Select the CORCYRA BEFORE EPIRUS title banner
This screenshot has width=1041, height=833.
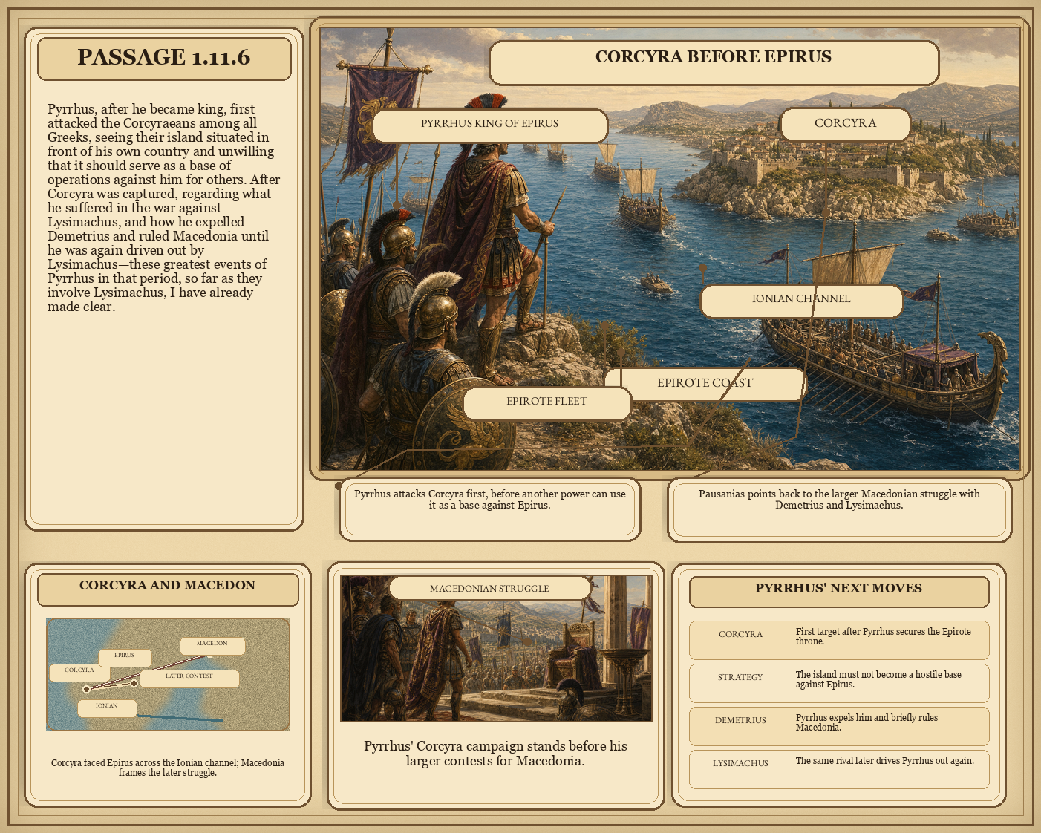[714, 62]
